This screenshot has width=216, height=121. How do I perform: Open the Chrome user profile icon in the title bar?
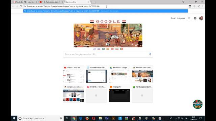click(x=183, y=2)
